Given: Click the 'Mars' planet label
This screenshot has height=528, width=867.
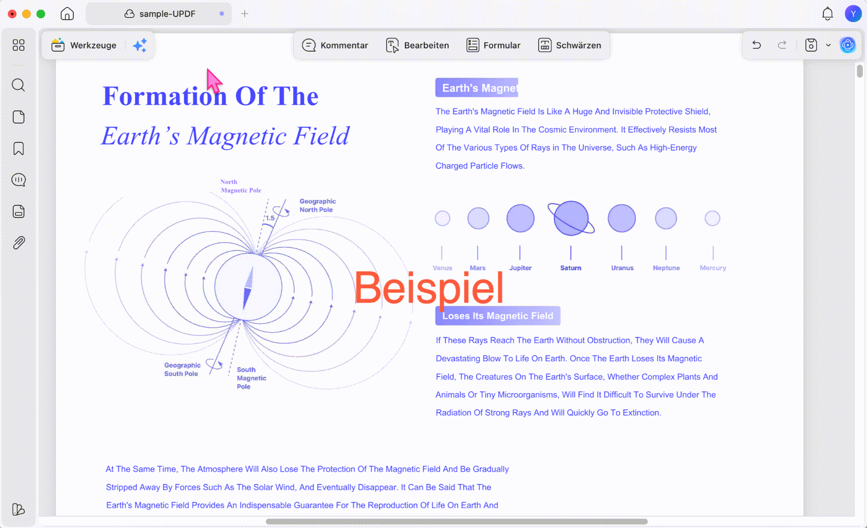Looking at the screenshot, I should click(478, 268).
